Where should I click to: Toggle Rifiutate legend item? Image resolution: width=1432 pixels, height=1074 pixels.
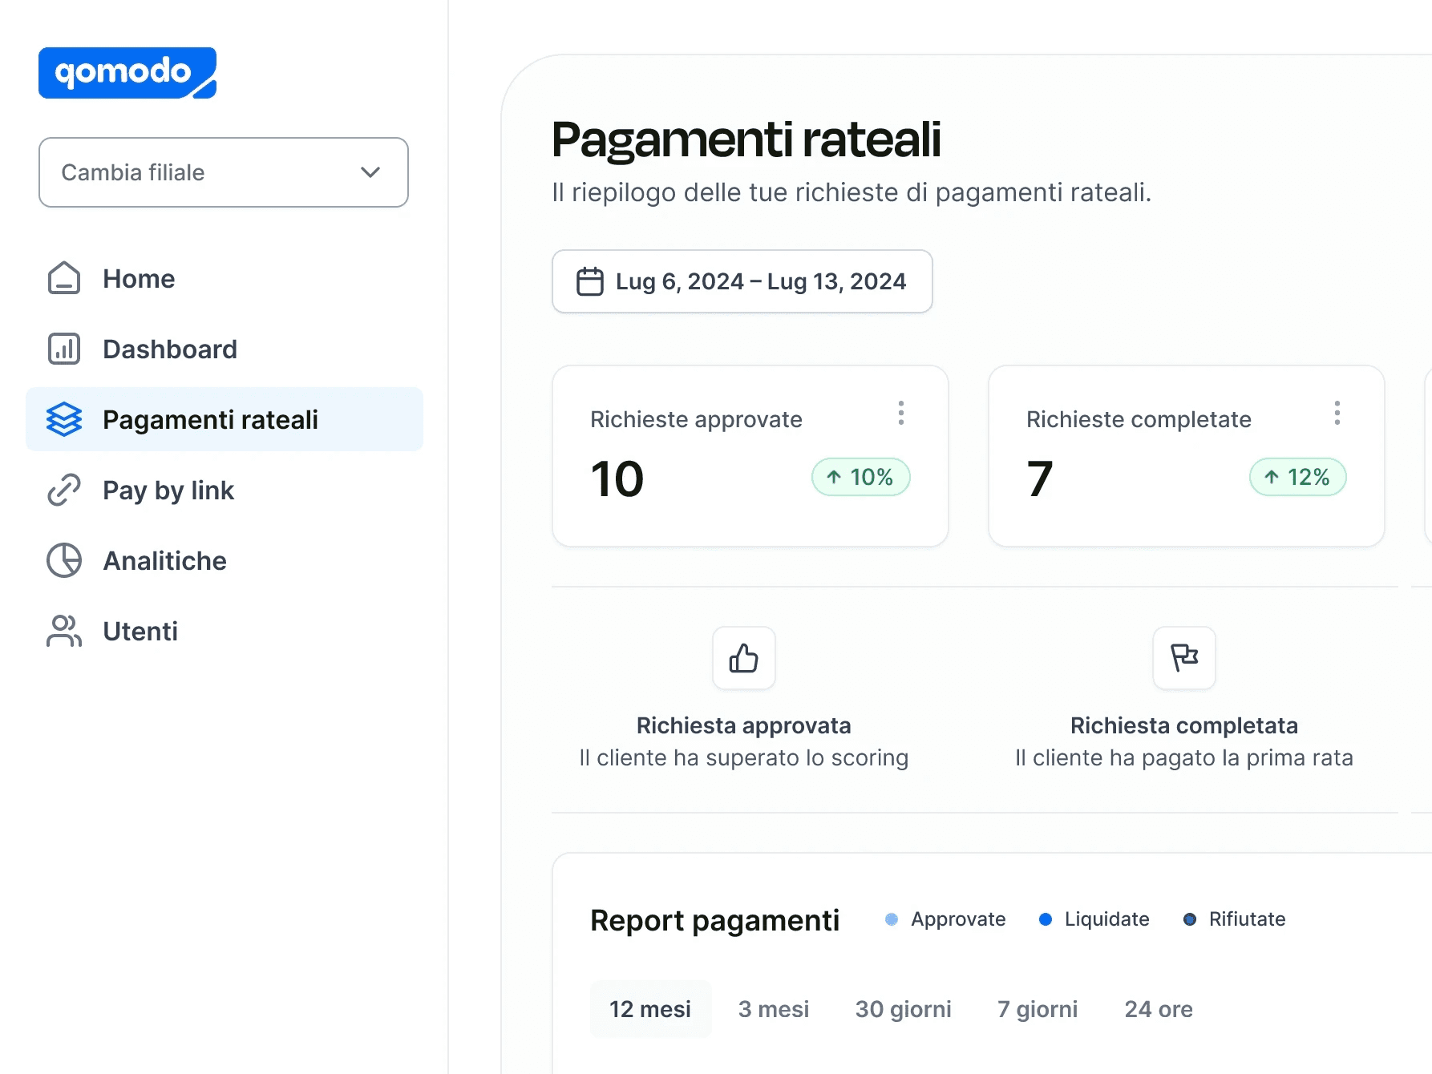pos(1235,919)
